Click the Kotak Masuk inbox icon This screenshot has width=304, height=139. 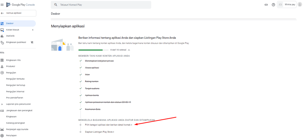pyautogui.click(x=2, y=30)
